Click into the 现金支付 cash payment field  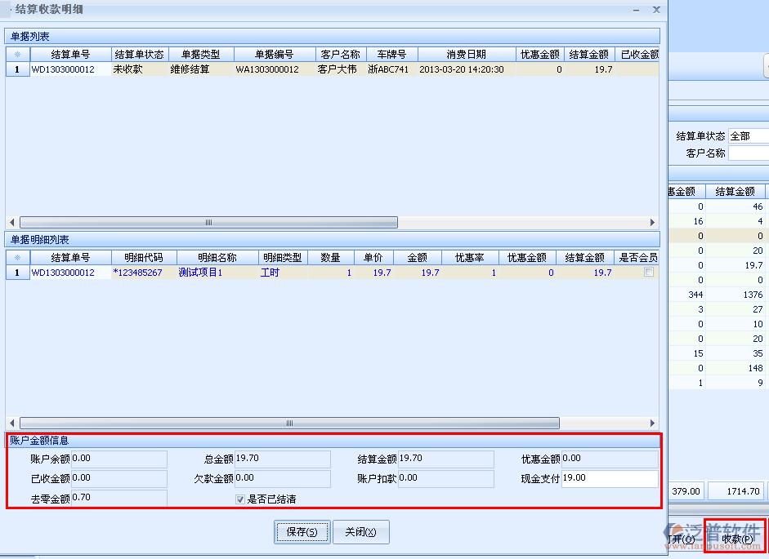(x=609, y=478)
